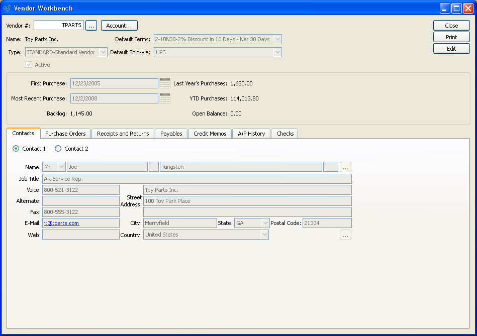This screenshot has width=477, height=336.
Task: Open the Checks tab
Action: tap(285, 134)
